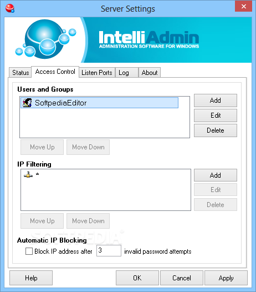Image resolution: width=256 pixels, height=292 pixels.
Task: Click the invalid password attempts field
Action: [109, 251]
